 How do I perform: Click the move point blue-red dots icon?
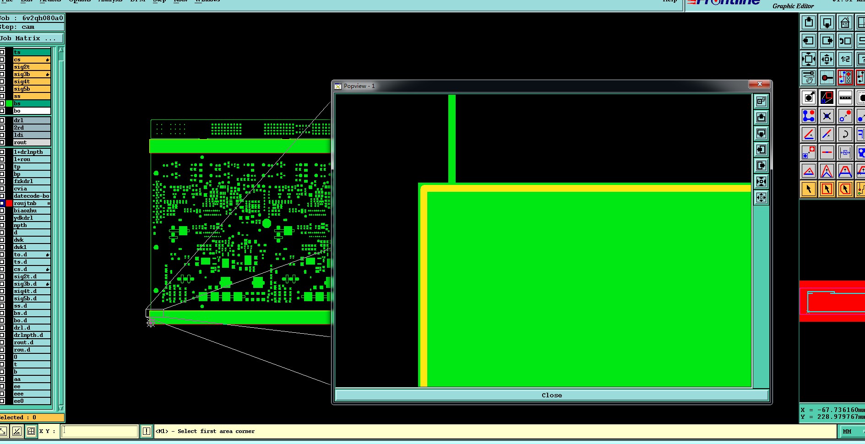(845, 116)
